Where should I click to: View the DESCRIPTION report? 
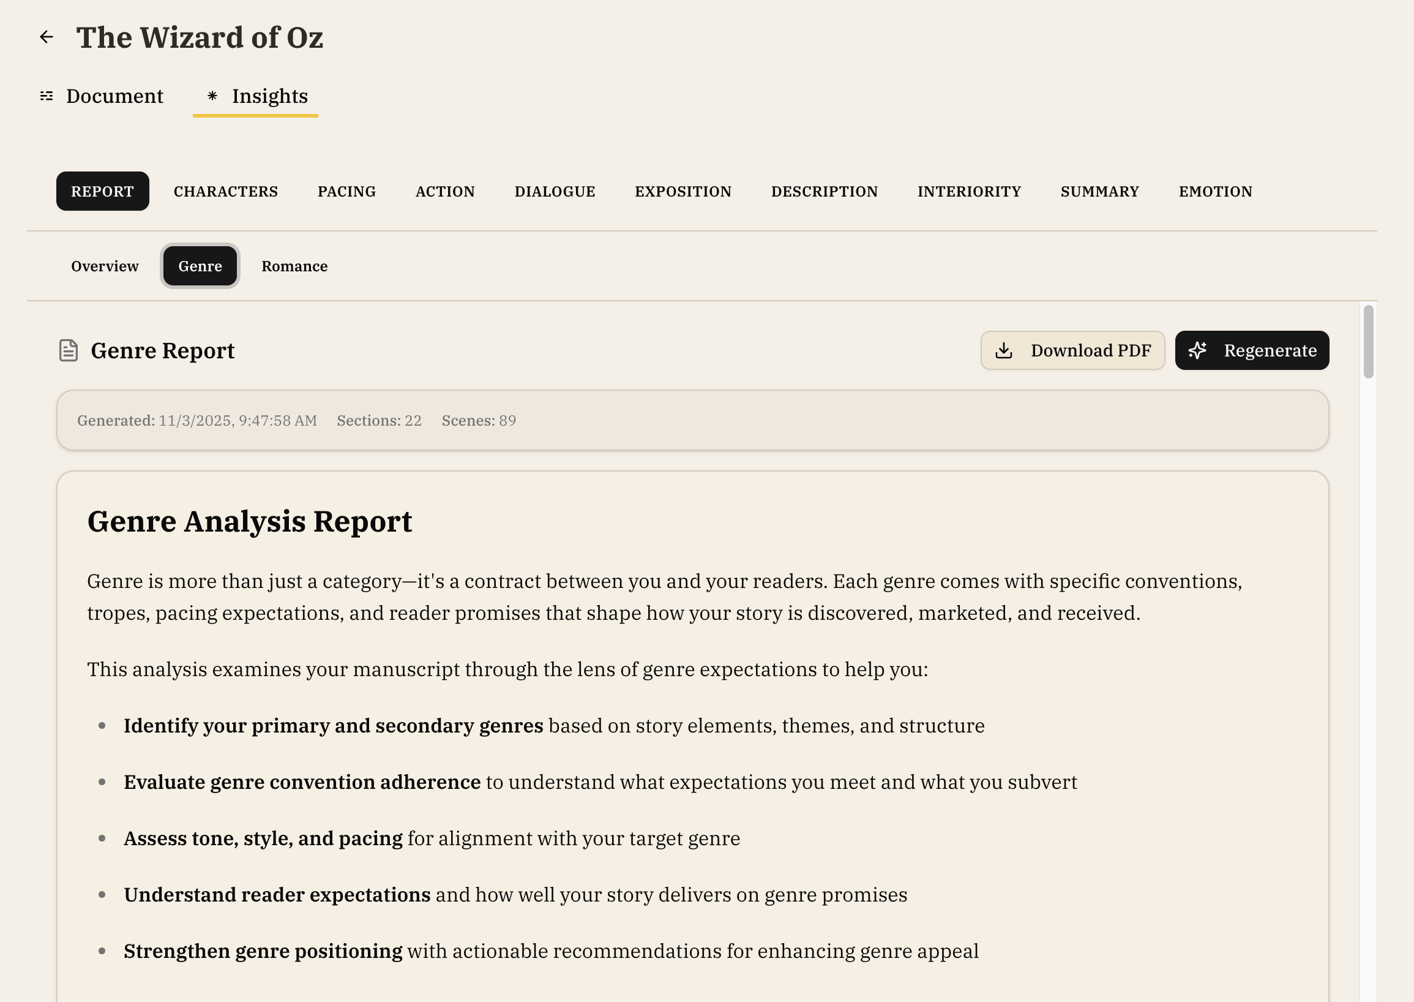(825, 191)
